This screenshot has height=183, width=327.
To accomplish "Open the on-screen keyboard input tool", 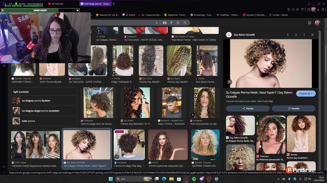I will 165,23.
